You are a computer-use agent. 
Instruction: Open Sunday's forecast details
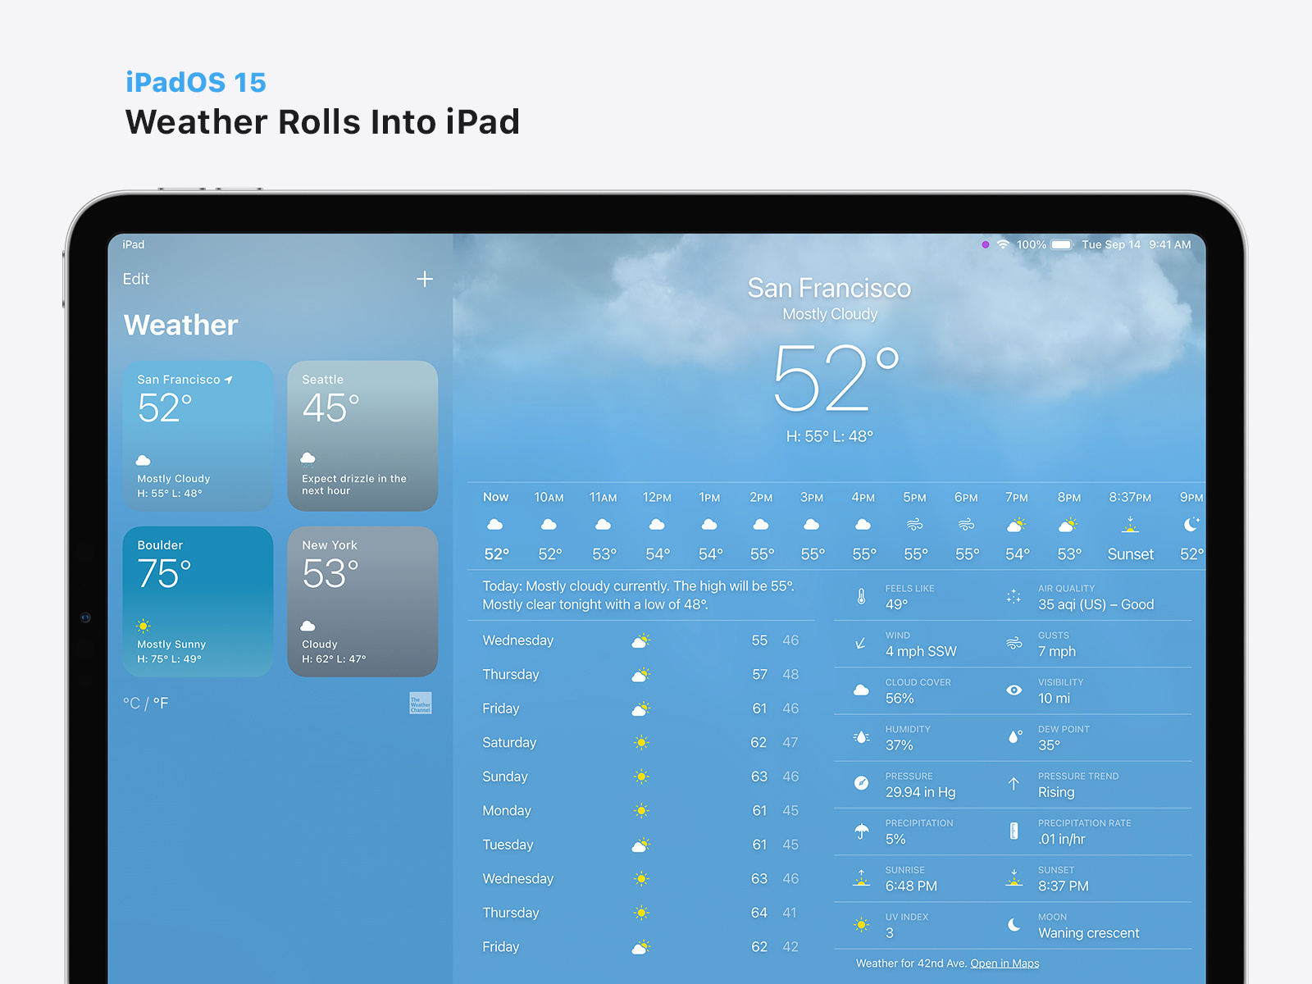click(x=640, y=777)
